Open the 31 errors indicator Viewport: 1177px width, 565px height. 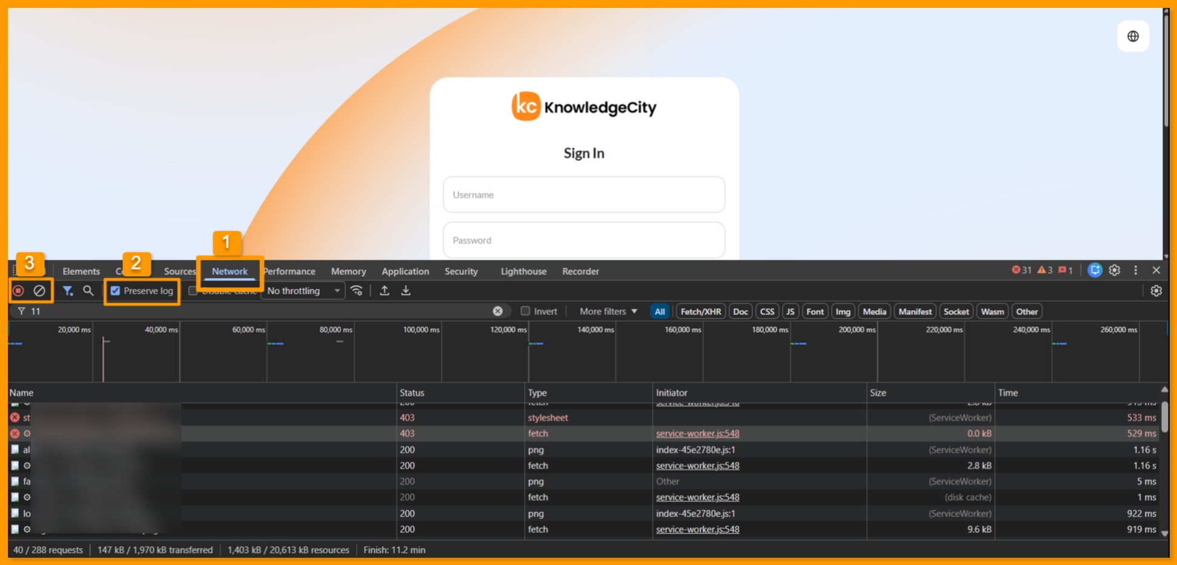click(x=1022, y=270)
